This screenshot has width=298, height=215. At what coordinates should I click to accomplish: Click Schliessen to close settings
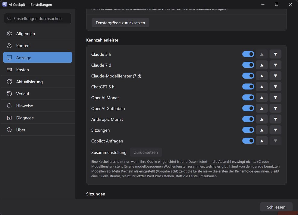[x=276, y=207]
